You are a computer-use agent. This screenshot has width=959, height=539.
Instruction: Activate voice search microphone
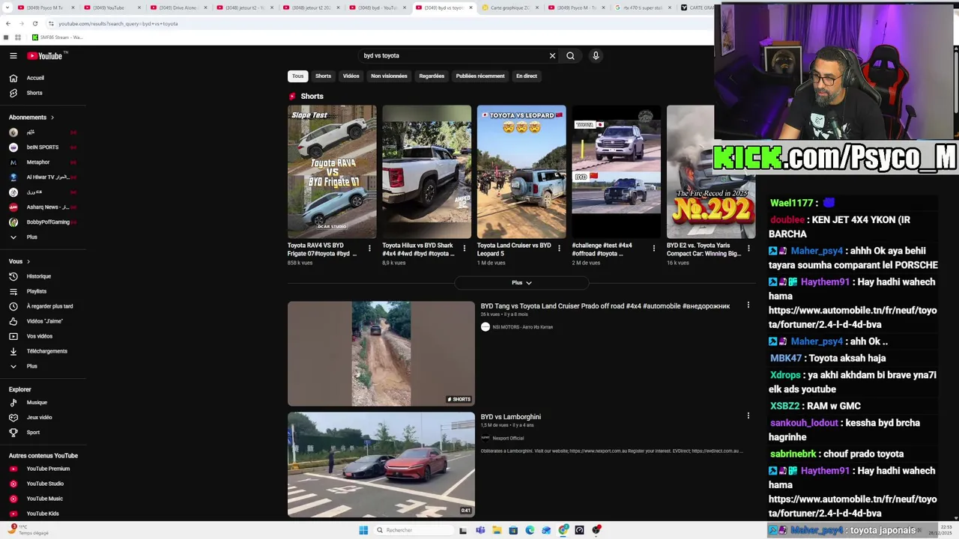596,55
